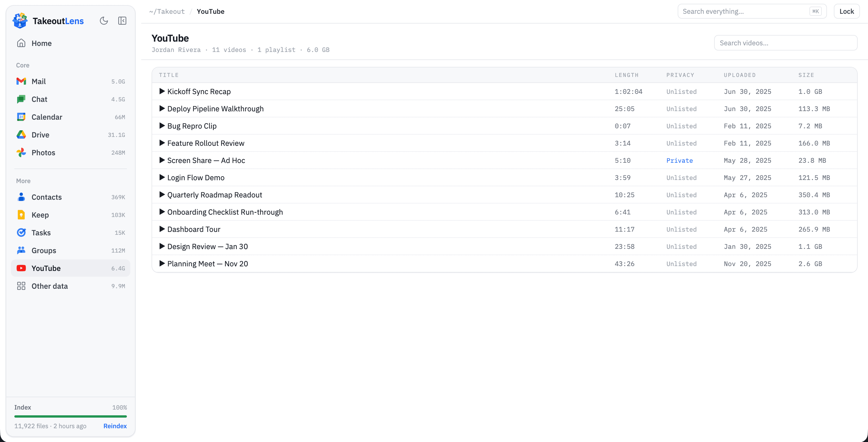This screenshot has height=442, width=868.
Task: Click the 2.6 GB size value
Action: [810, 264]
